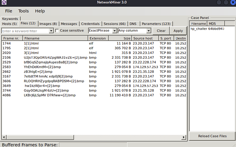Click source host 23.22.228.174 in frame 2529 row
The image size is (236, 147).
click(144, 62)
